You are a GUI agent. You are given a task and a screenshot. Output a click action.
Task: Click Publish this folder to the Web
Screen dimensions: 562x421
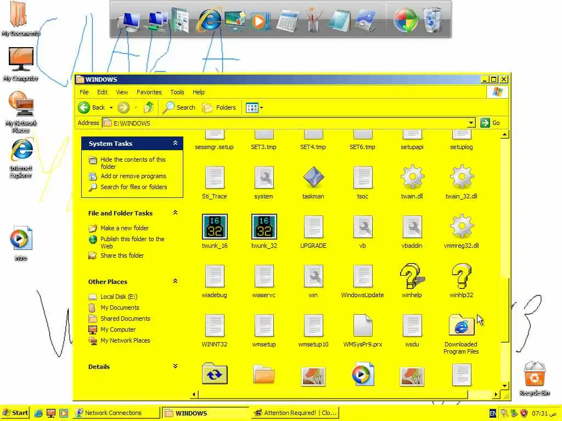[132, 242]
